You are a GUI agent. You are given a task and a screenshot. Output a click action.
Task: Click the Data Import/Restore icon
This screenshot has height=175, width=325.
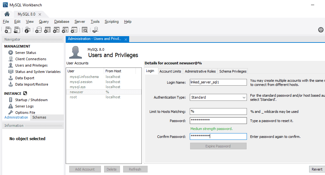(10, 84)
